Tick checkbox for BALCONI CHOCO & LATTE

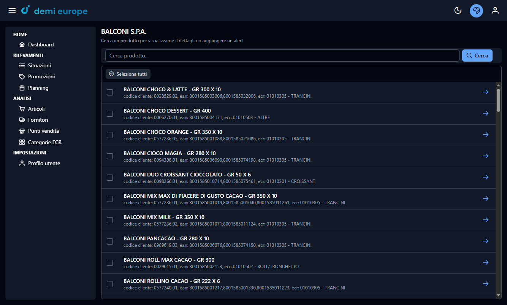[110, 92]
